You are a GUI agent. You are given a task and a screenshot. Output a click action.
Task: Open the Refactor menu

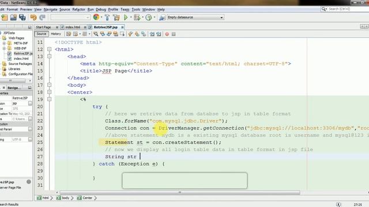(78, 9)
